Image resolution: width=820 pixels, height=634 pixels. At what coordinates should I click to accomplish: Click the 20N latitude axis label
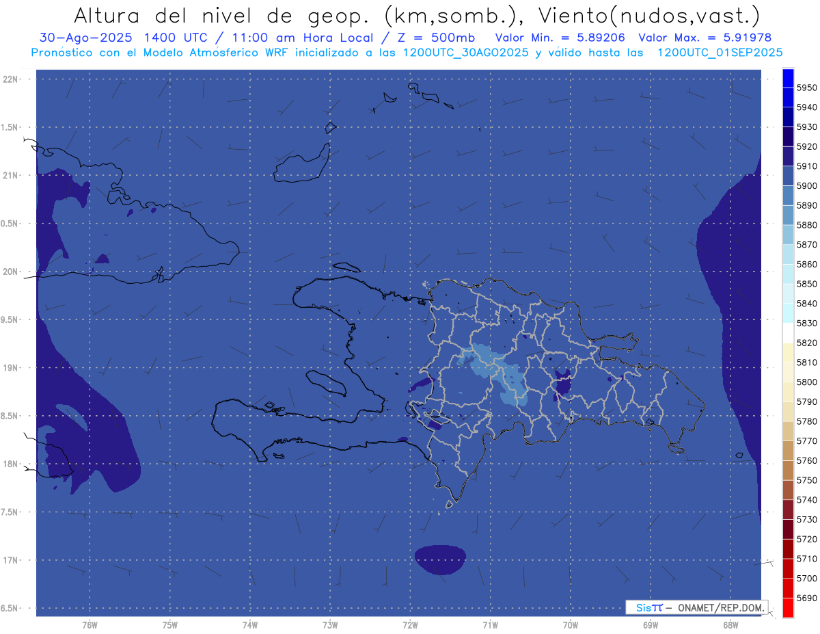click(11, 272)
